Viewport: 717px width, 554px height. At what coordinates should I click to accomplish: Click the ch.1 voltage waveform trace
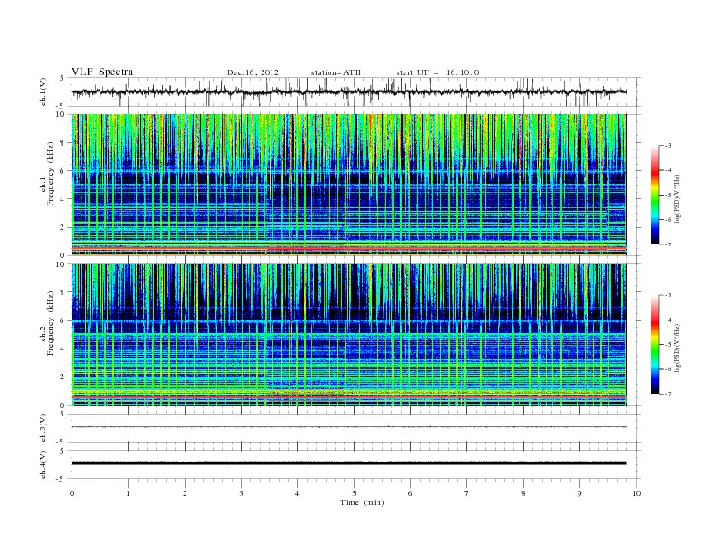point(349,91)
